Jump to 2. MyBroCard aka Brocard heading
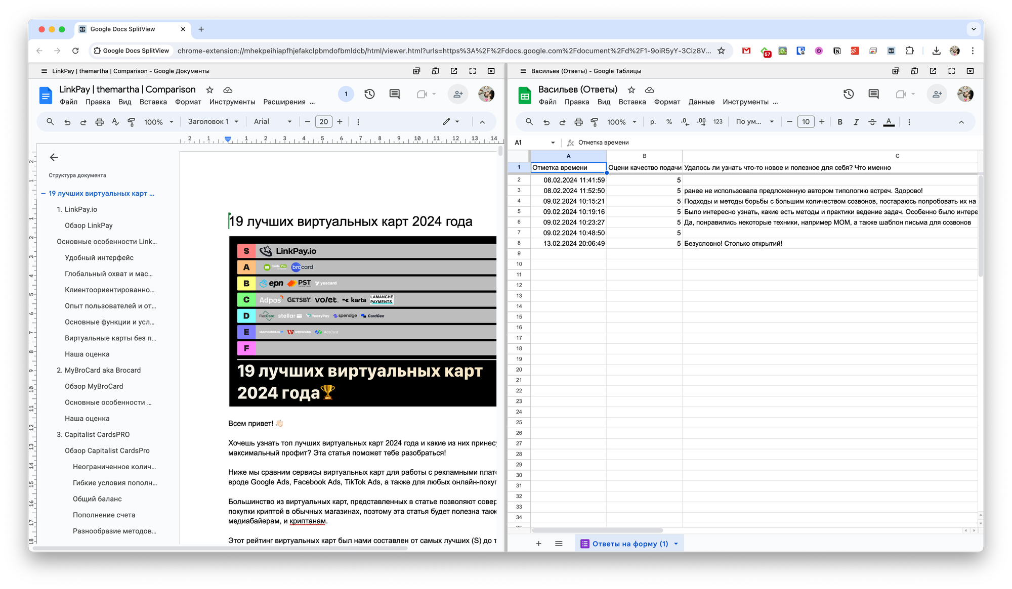The image size is (1012, 589). point(99,370)
